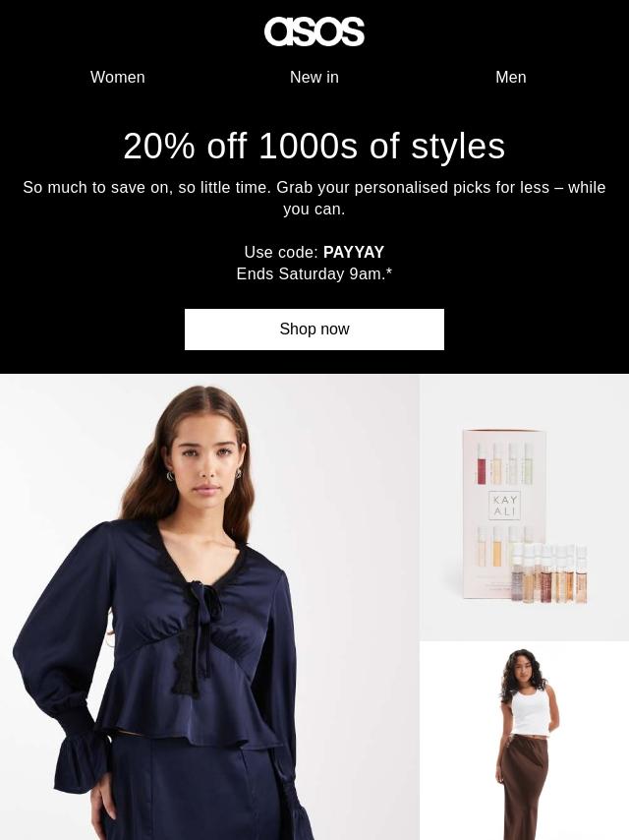Click the Ends Saturday 9am notice
The image size is (629, 840).
point(314,273)
